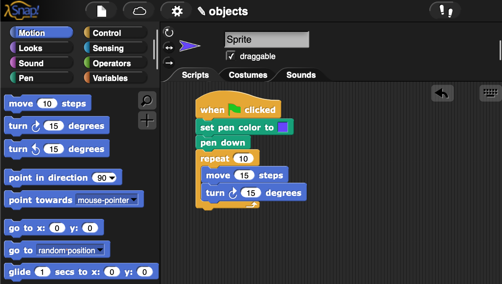The width and height of the screenshot is (502, 284).
Task: Open the project file menu icon
Action: 101,11
